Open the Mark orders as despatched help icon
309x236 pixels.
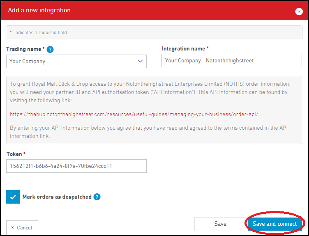coord(97,197)
